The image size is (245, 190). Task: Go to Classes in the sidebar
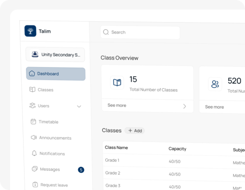point(46,90)
